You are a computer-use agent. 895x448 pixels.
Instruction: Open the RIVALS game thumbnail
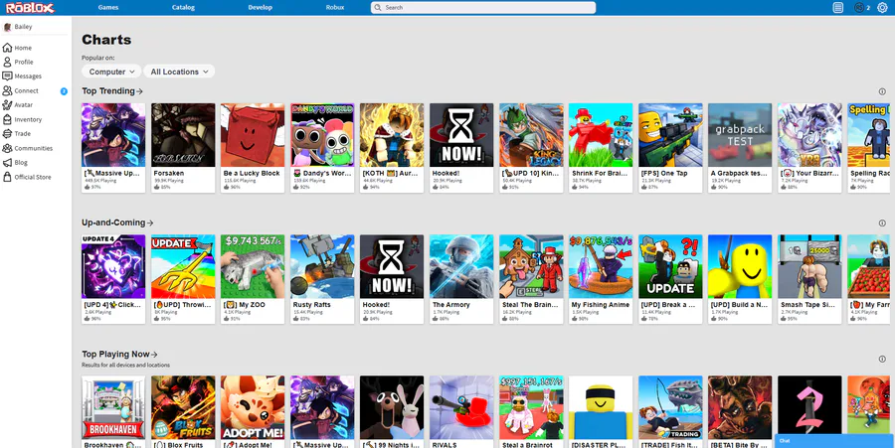461,407
